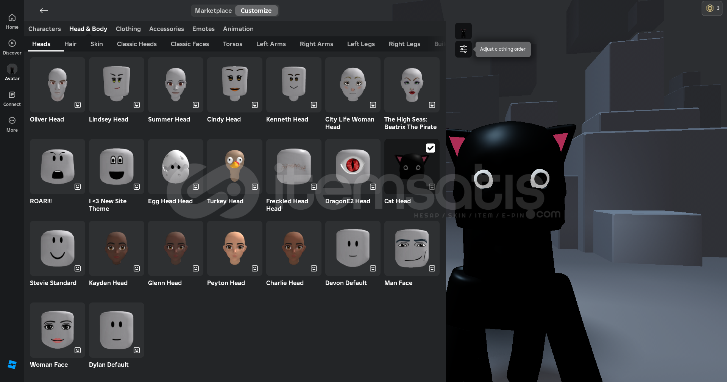Equip the Glenn Head thumbnail

[176, 248]
